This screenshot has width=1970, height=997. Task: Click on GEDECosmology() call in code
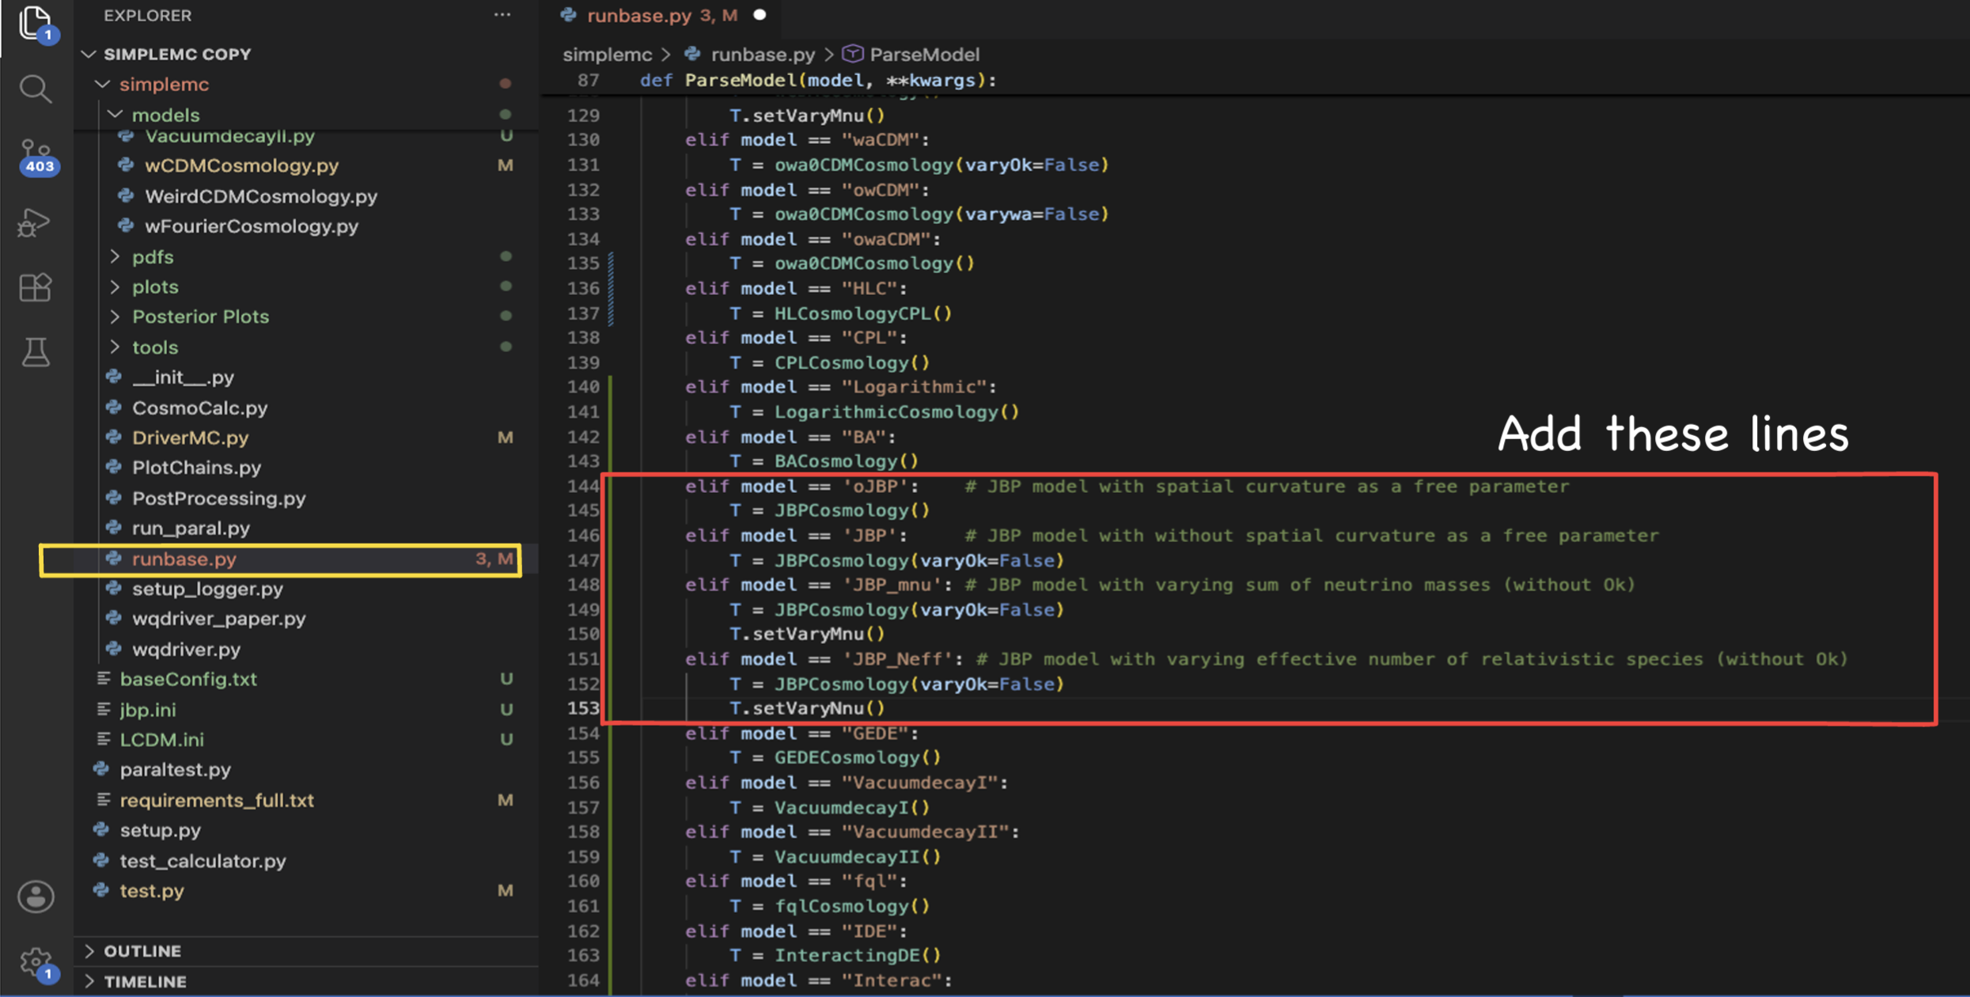coord(858,758)
